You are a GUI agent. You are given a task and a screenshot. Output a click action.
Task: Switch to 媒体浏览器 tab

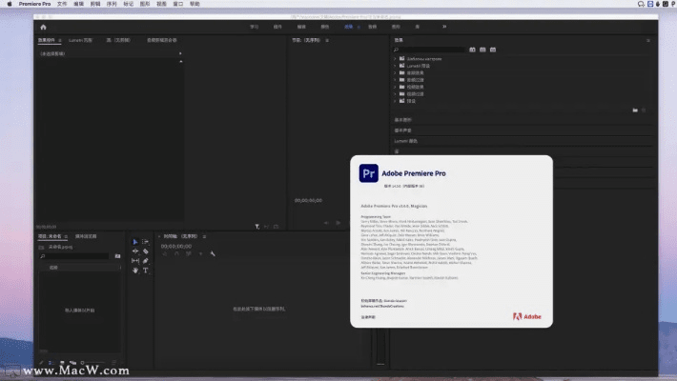(86, 236)
